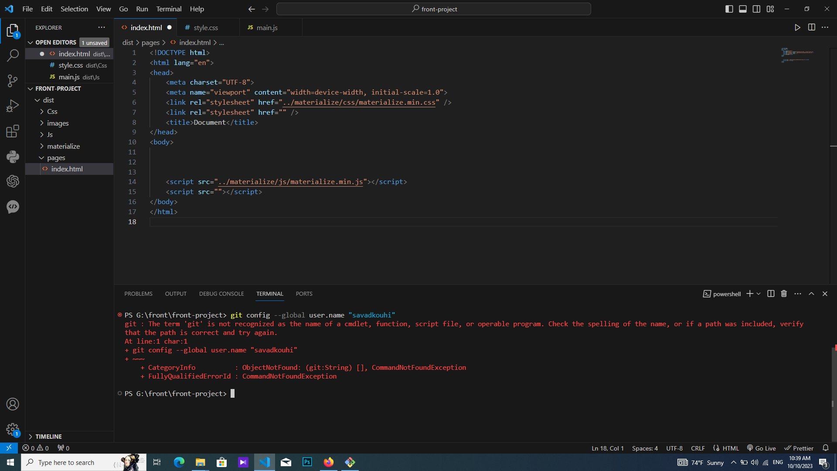
Task: Collapse the pages folder
Action: coord(56,158)
